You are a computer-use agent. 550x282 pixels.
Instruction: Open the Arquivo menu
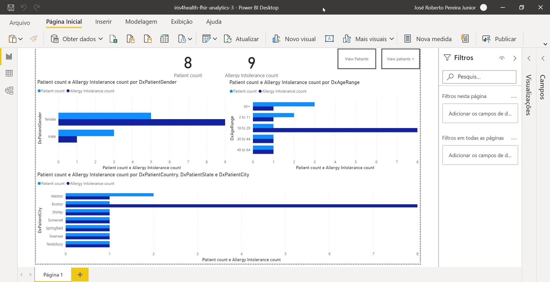[x=20, y=23]
